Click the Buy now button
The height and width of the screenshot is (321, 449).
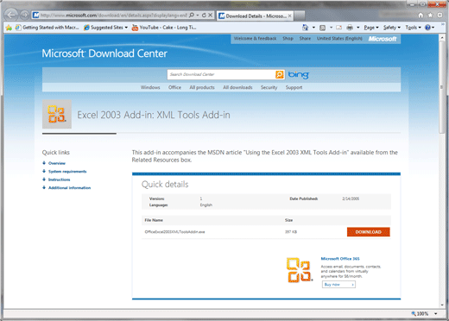click(x=338, y=285)
